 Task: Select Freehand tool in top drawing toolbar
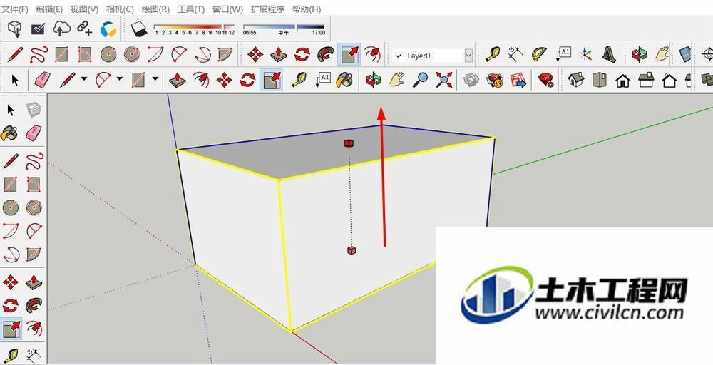coord(39,55)
